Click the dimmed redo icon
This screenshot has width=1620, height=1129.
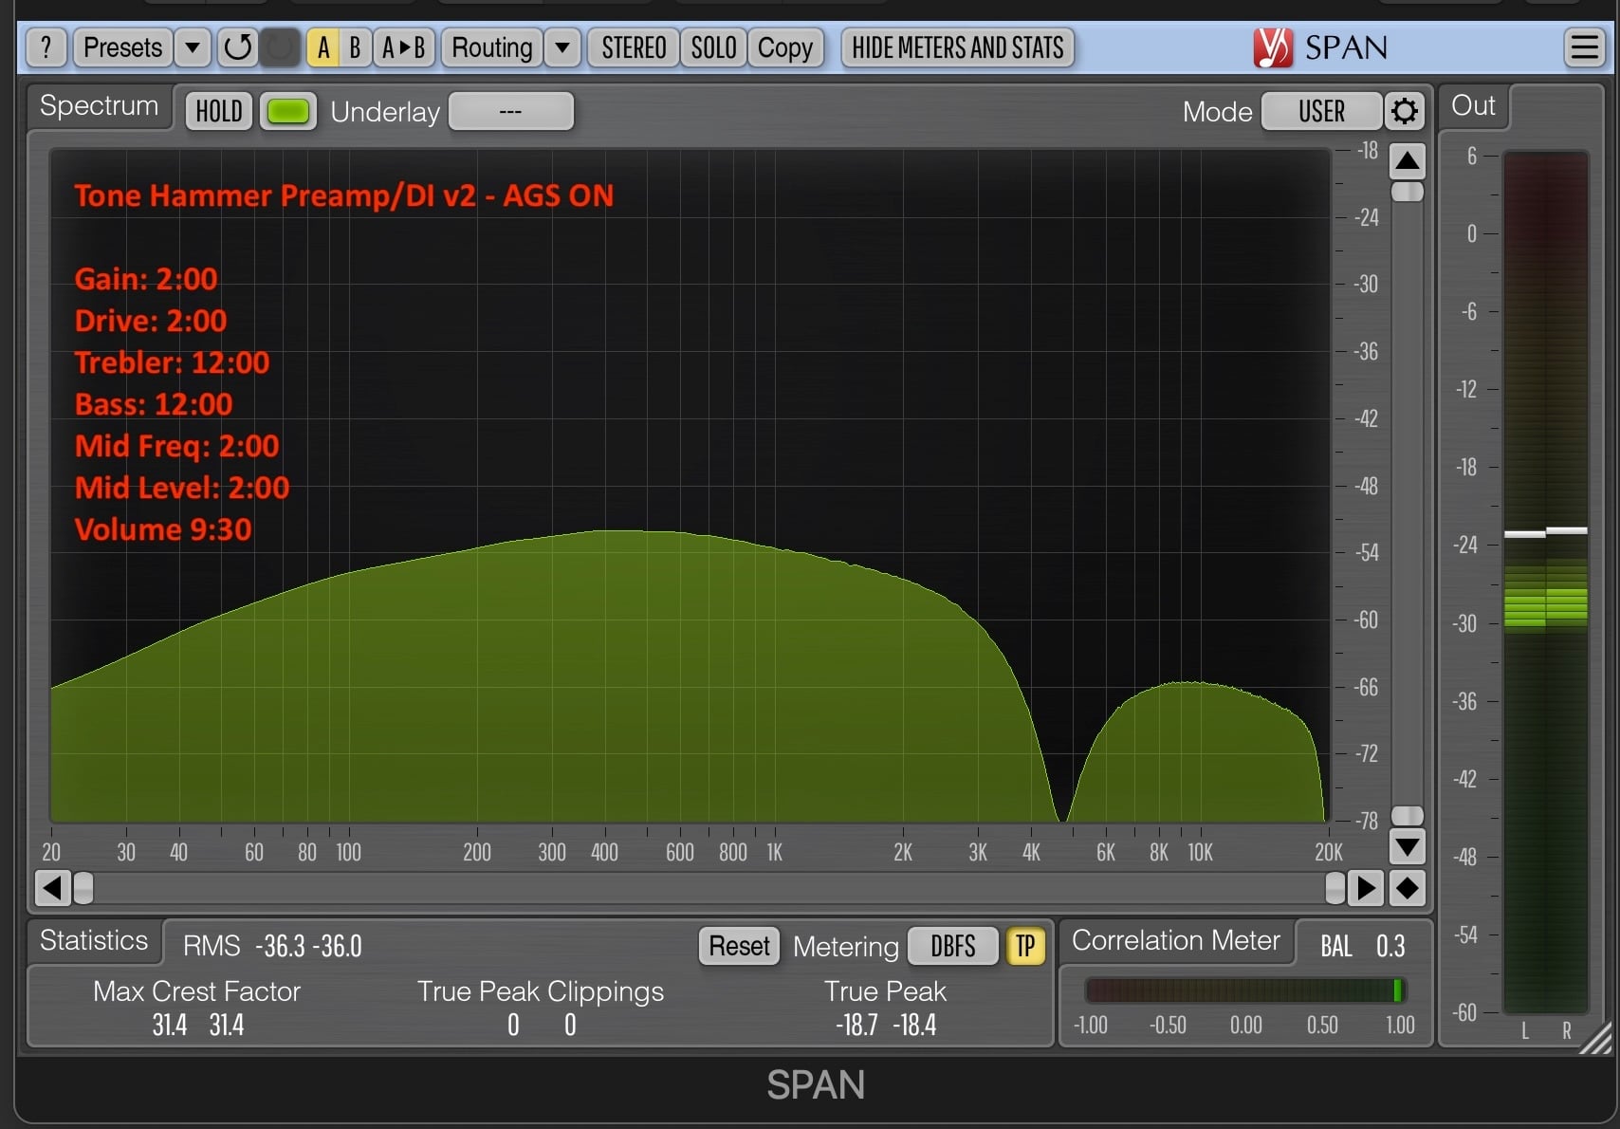pos(280,47)
